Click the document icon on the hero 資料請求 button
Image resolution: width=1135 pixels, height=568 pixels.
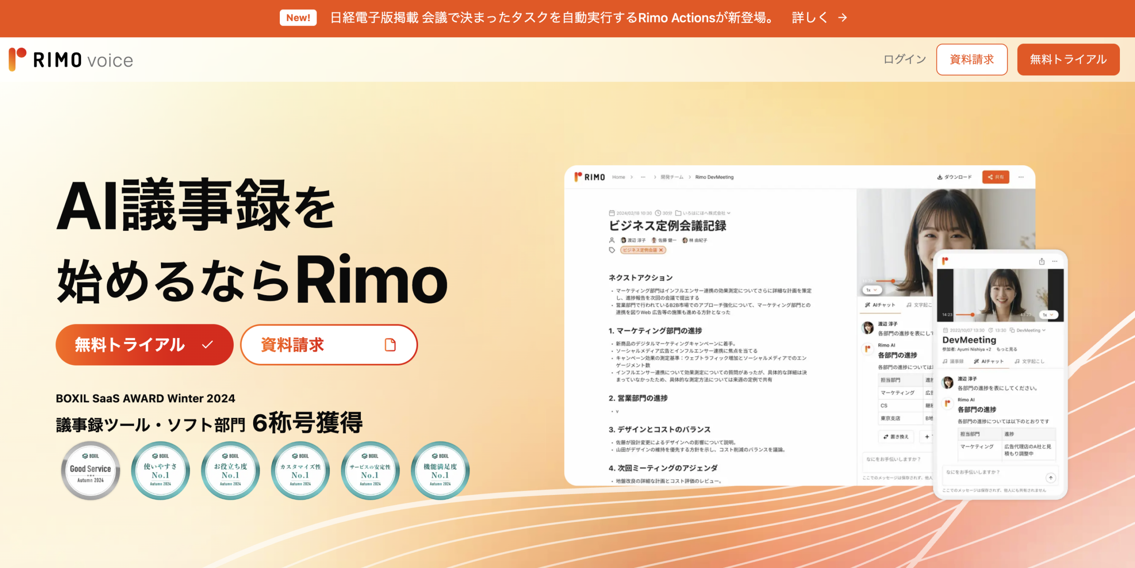[390, 344]
